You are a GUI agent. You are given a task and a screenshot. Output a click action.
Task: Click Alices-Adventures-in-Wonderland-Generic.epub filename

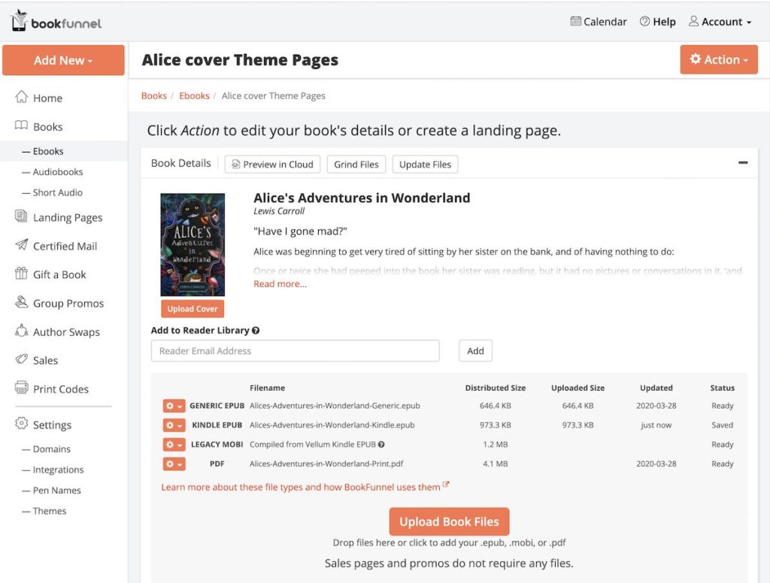tap(335, 406)
